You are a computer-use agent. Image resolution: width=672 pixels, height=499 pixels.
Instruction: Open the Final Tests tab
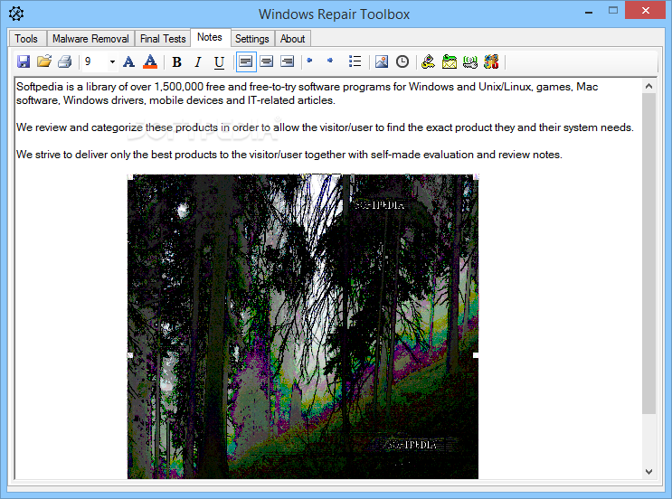click(163, 39)
